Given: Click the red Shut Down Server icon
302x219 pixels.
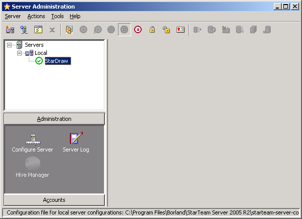Looking at the screenshot, I should point(138,30).
